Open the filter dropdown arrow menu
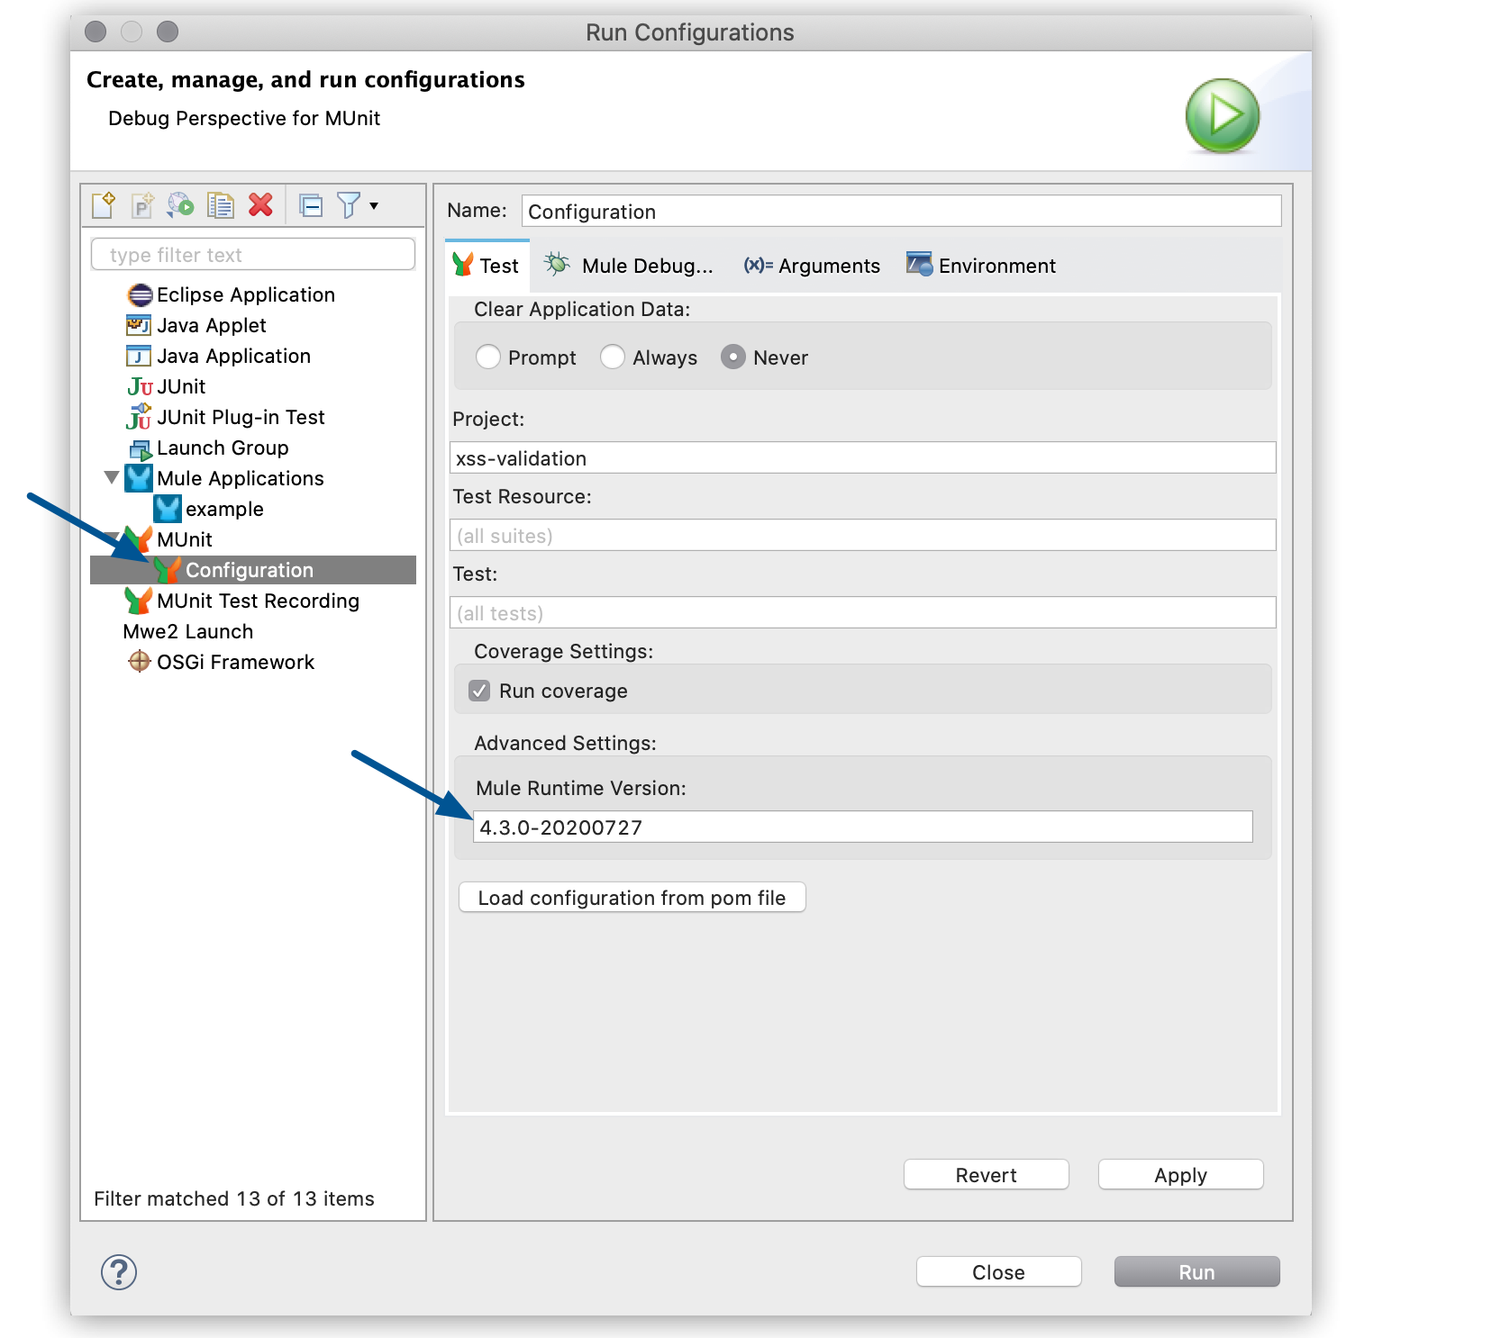The image size is (1510, 1338). (373, 205)
